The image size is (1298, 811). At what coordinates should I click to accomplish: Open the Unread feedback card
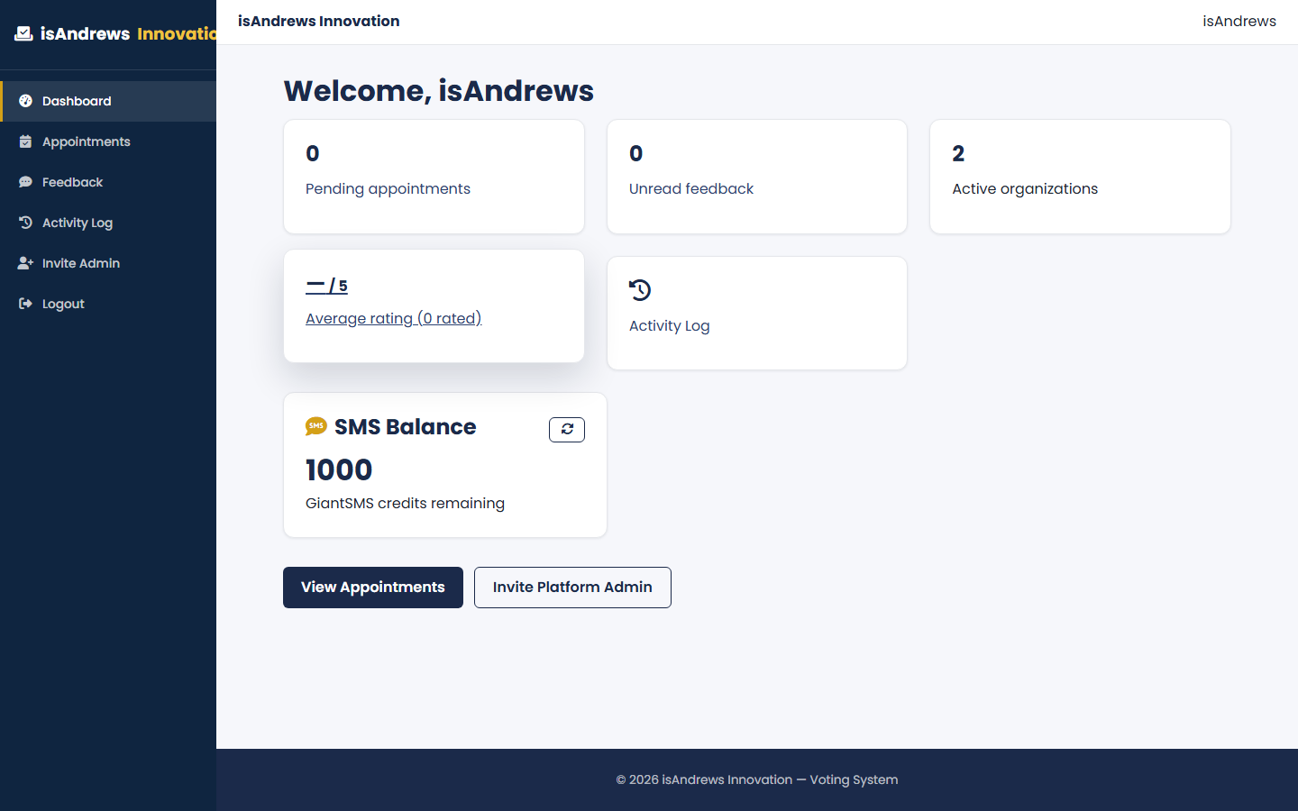point(757,177)
